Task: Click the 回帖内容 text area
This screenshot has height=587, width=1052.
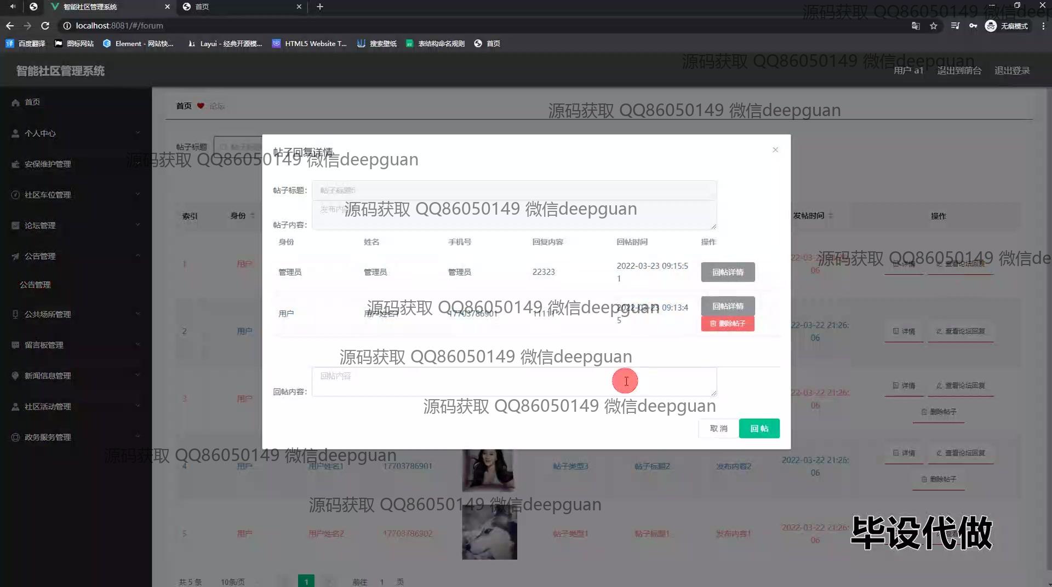Action: 514,382
